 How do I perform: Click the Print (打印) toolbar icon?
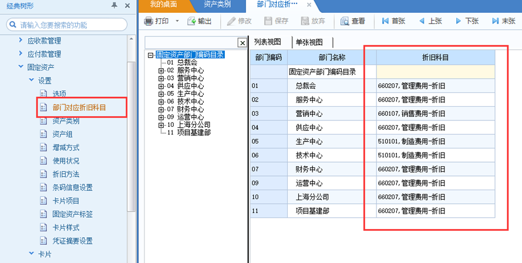[x=149, y=21]
